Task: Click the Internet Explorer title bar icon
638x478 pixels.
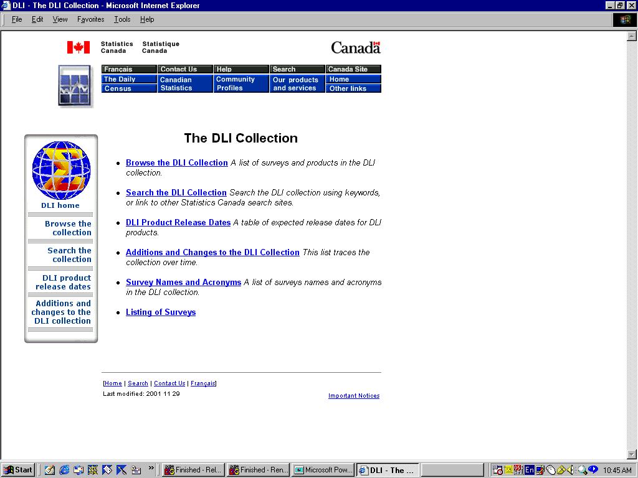Action: click(6, 5)
